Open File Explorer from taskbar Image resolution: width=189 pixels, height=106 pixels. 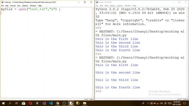click(x=85, y=103)
